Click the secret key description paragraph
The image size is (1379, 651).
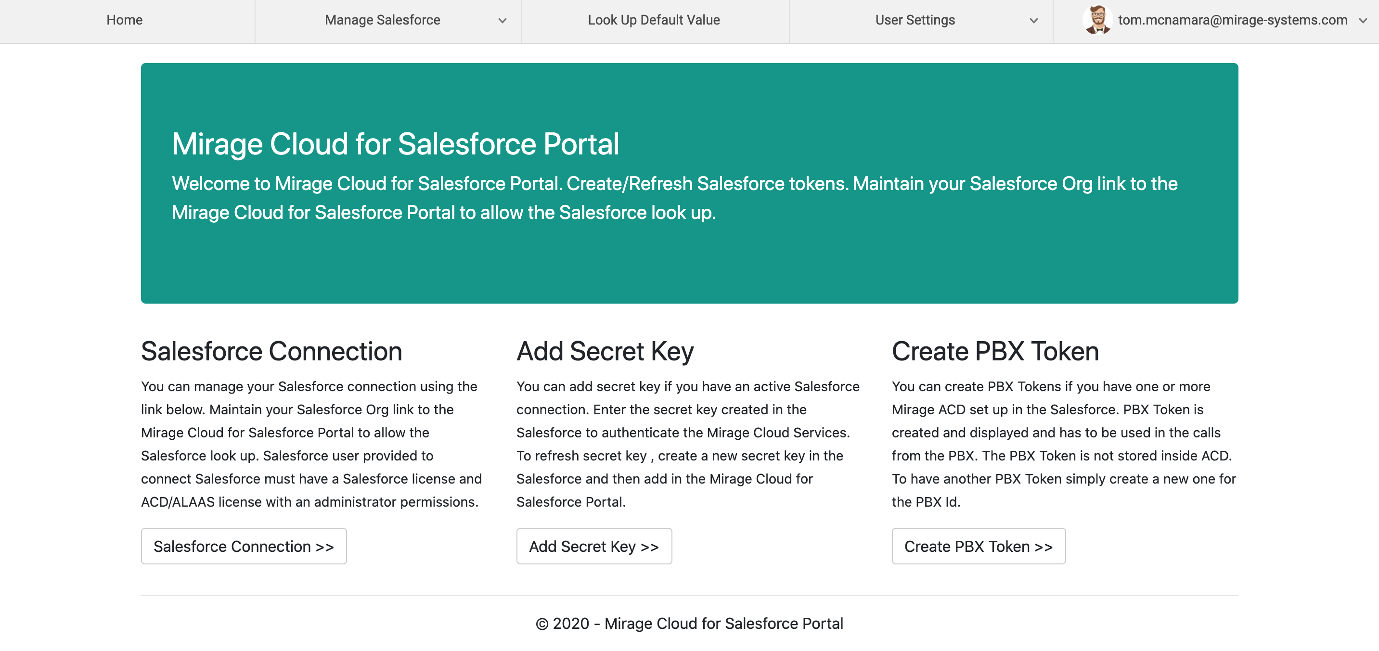688,444
